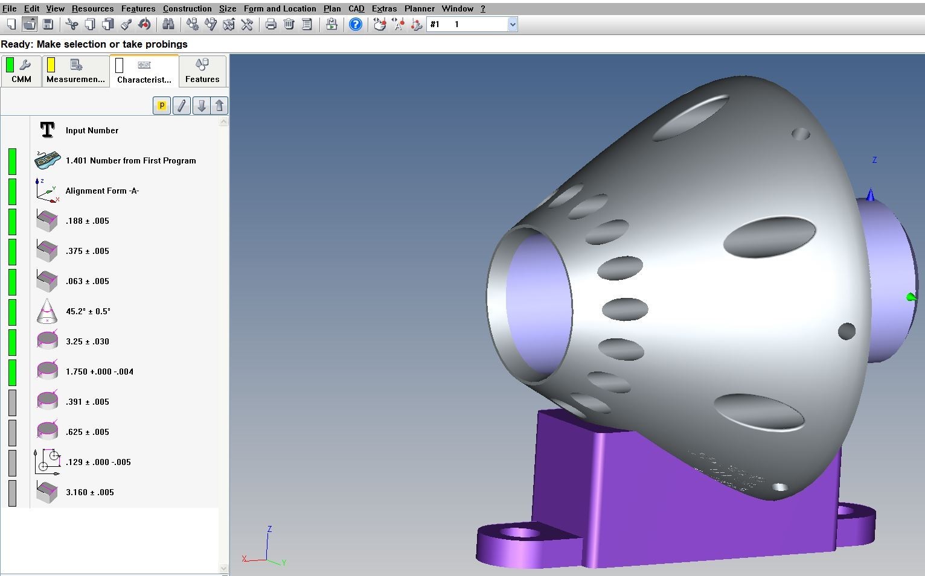Open the Edit menu
925x576 pixels.
[x=31, y=8]
